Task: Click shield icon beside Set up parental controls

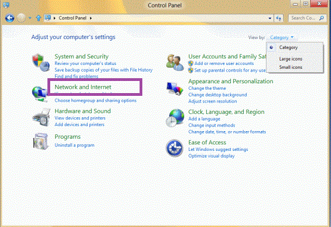Action: coord(191,71)
